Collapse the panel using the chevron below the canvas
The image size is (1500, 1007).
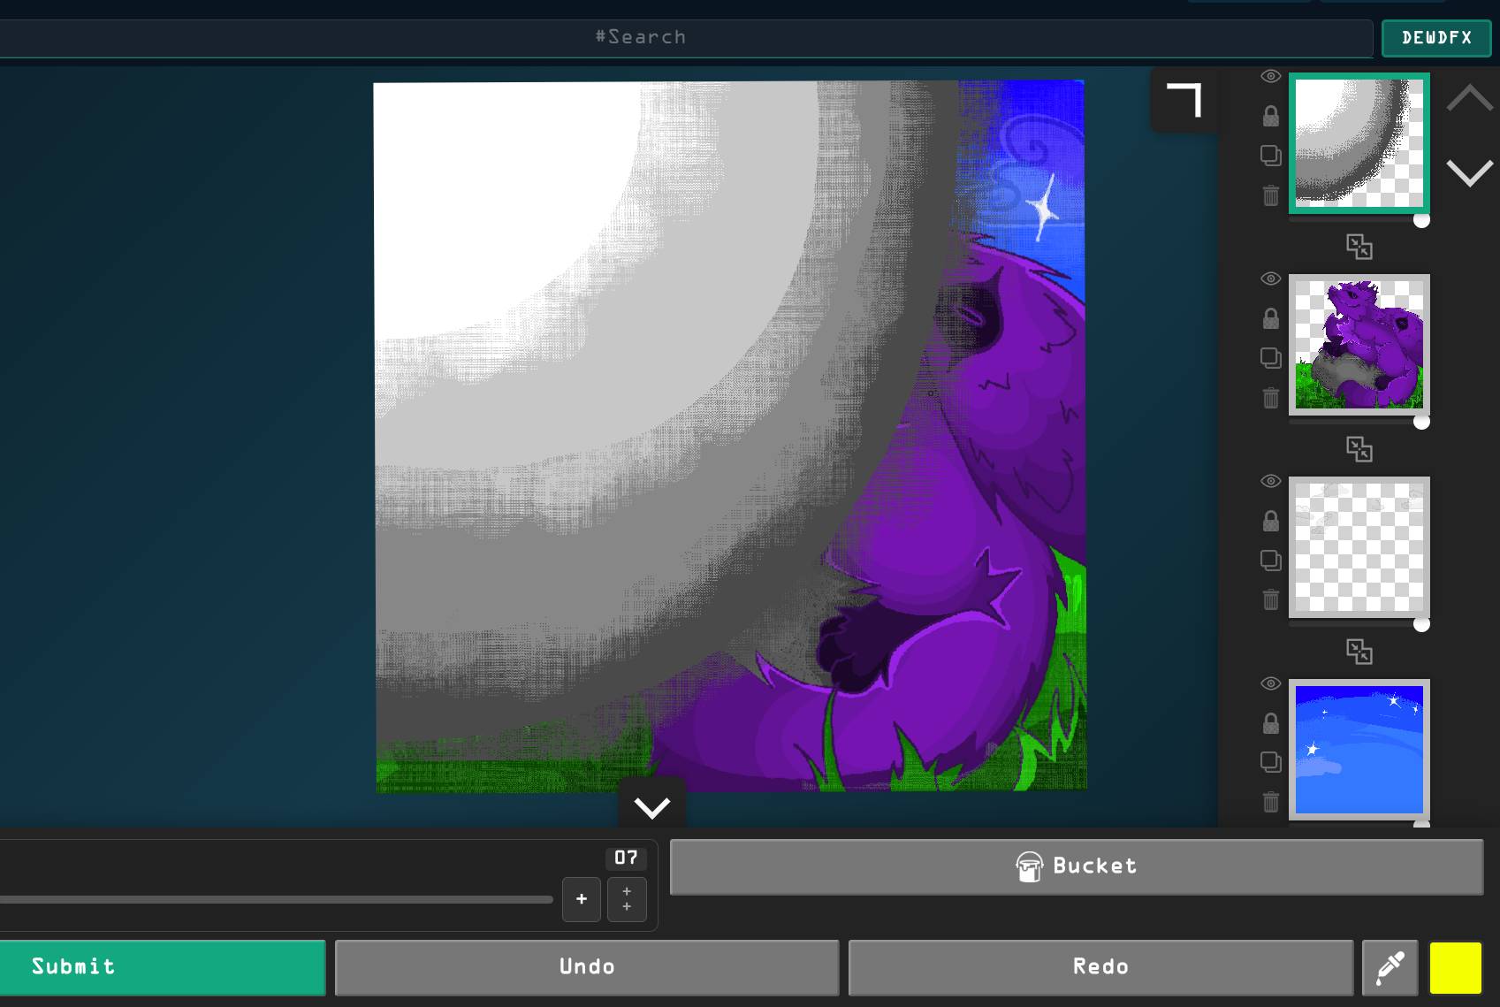(x=652, y=806)
